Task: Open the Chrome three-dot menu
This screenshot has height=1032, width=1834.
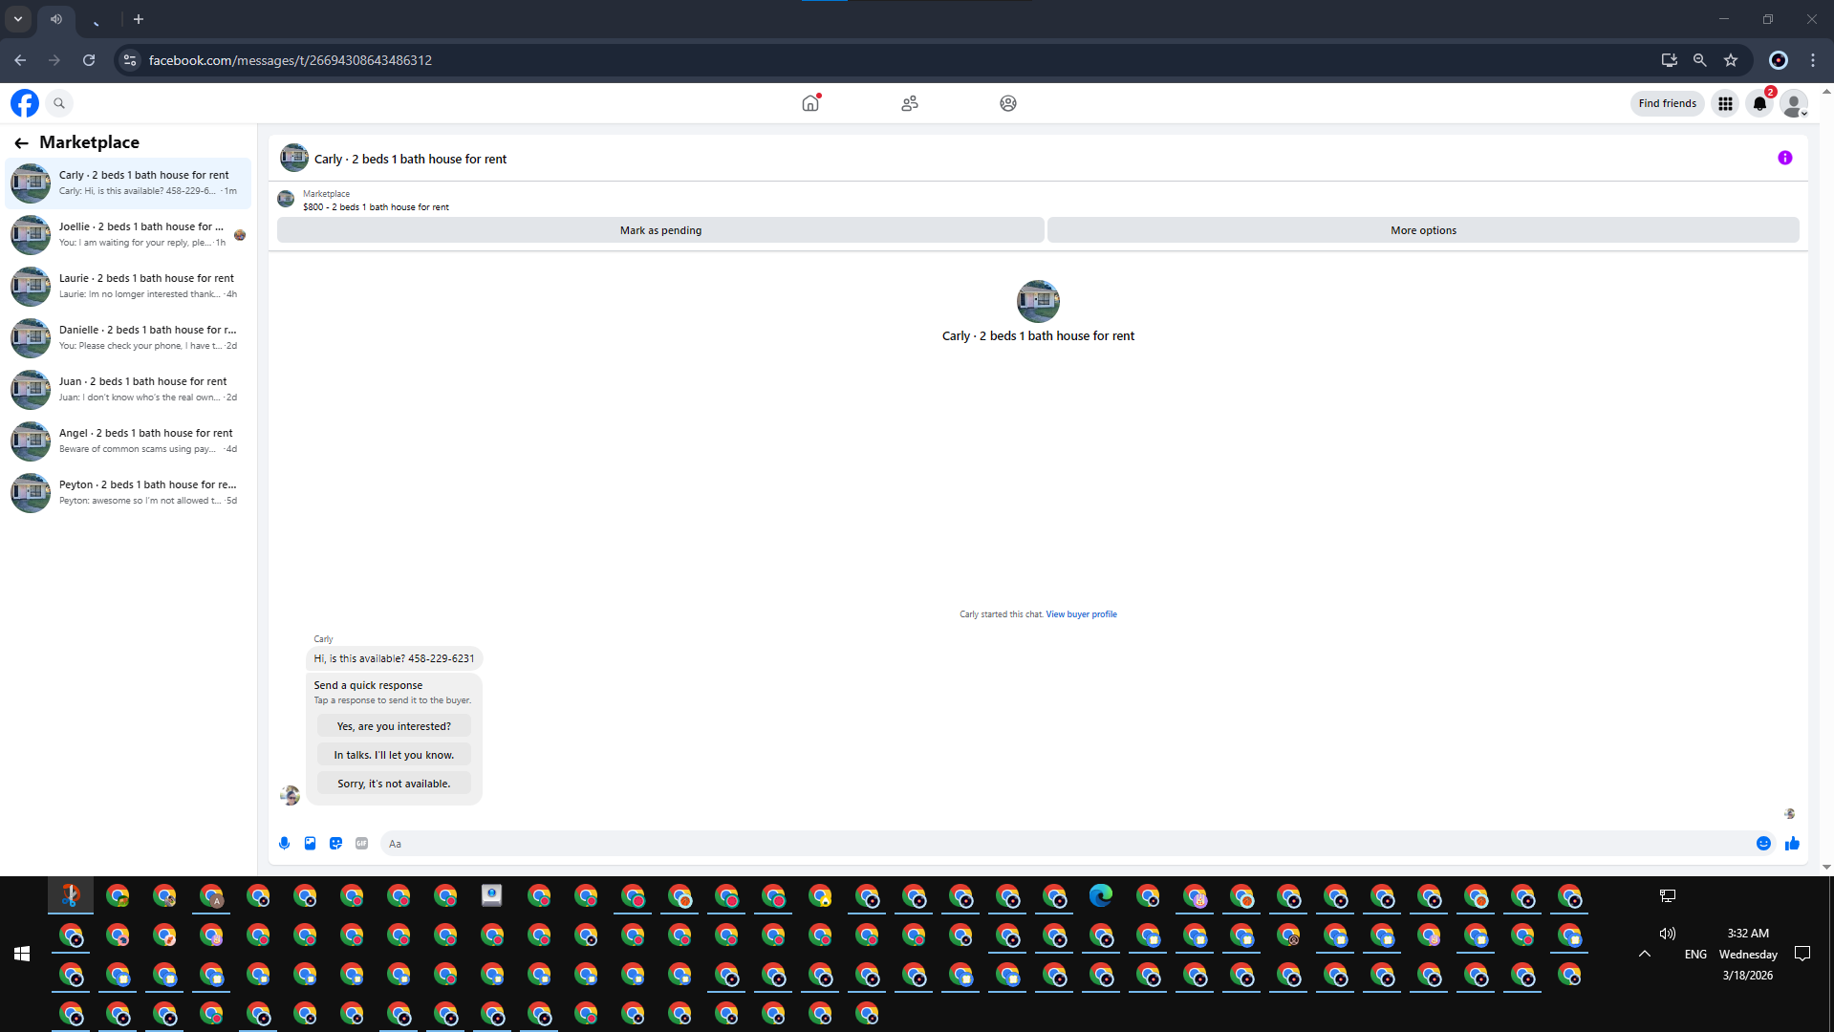Action: [x=1813, y=60]
